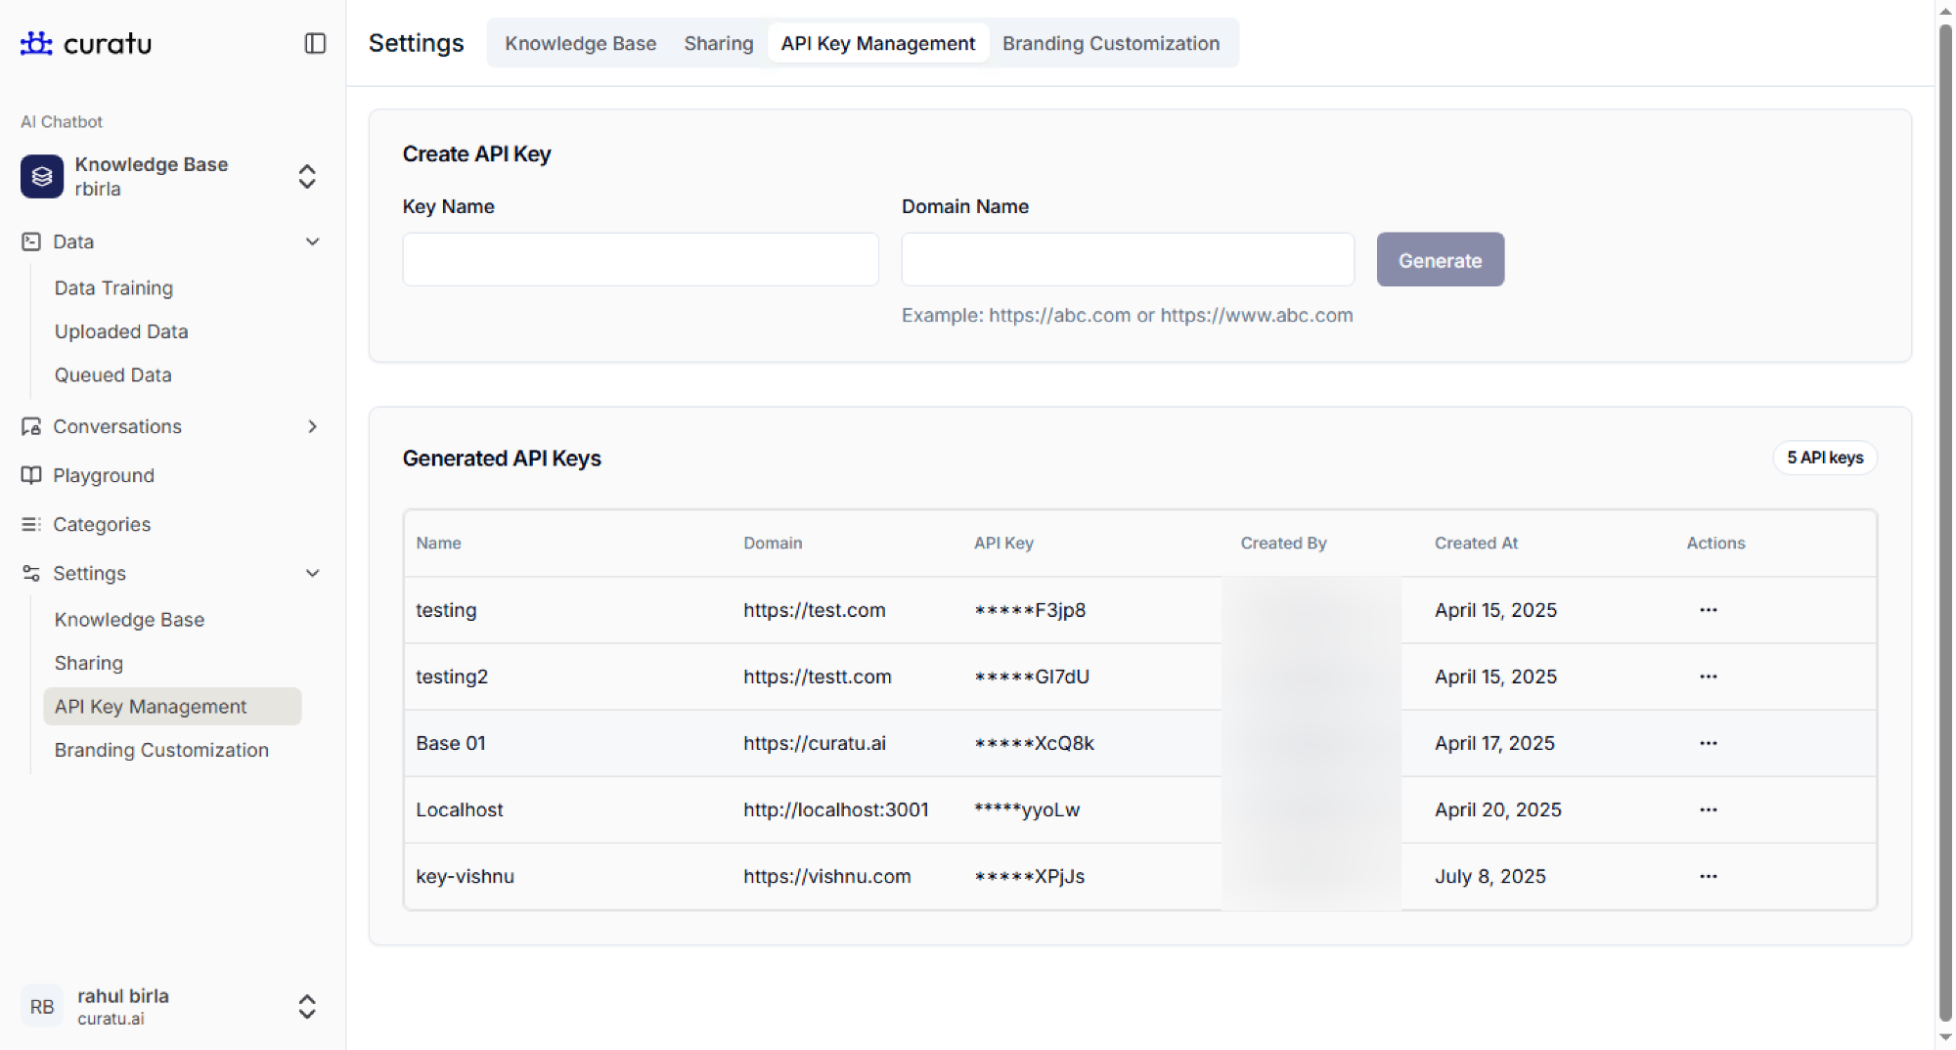Collapse the sidebar with panel toggle icon

coord(315,43)
